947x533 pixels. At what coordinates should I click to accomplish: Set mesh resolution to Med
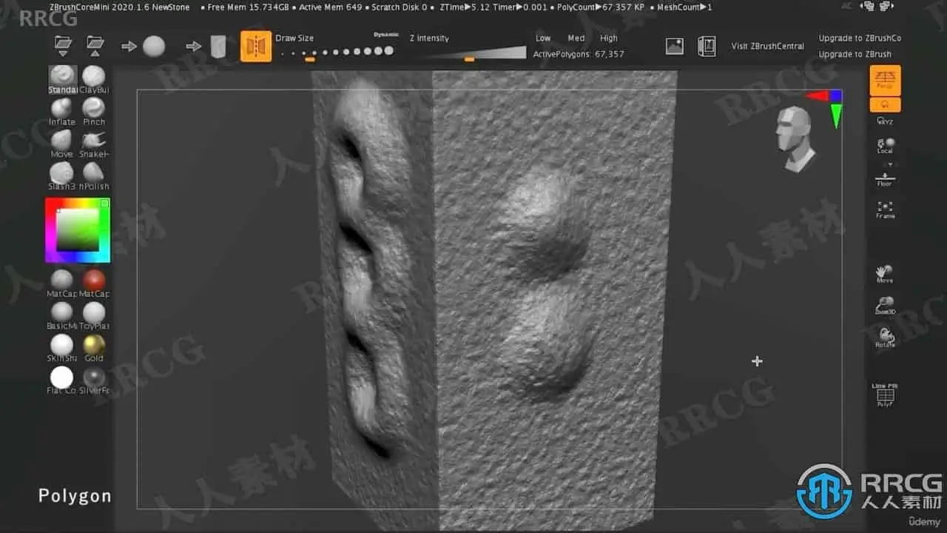576,38
